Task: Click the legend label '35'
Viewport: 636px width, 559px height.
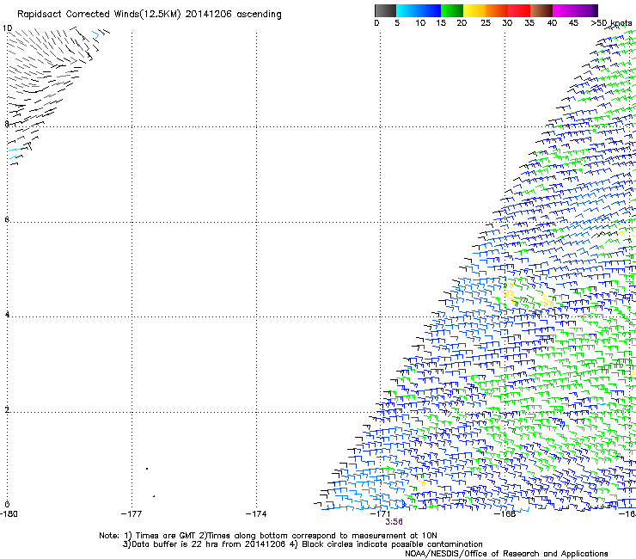Action: (529, 23)
